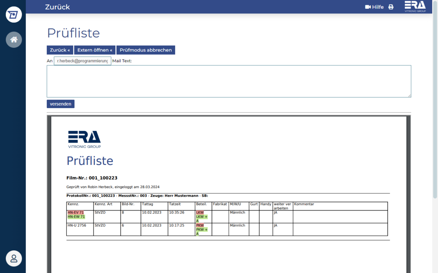Screen dimensions: 438x273
Task: Click the green "PKW +" cell
Action: 201,230
